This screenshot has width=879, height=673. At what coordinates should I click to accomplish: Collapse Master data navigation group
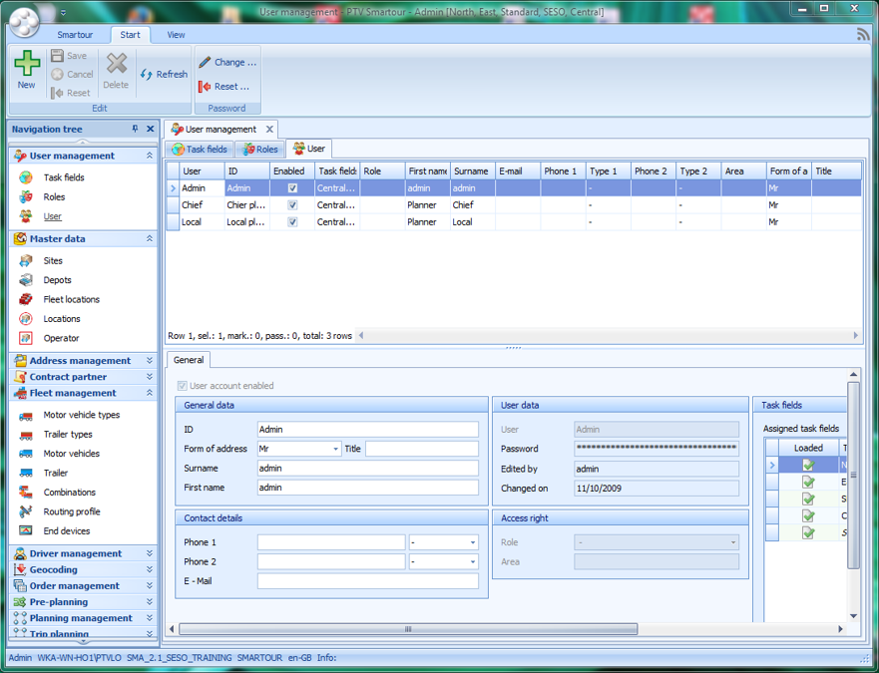click(x=149, y=238)
